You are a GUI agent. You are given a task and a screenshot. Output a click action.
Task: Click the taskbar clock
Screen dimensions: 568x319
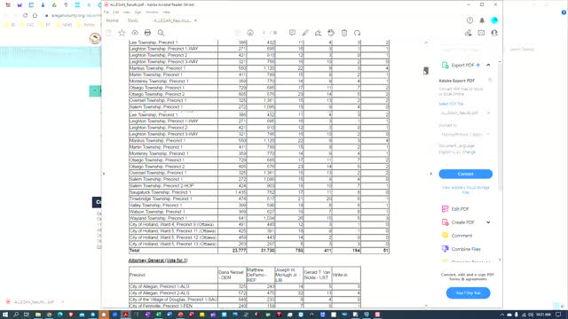click(543, 315)
